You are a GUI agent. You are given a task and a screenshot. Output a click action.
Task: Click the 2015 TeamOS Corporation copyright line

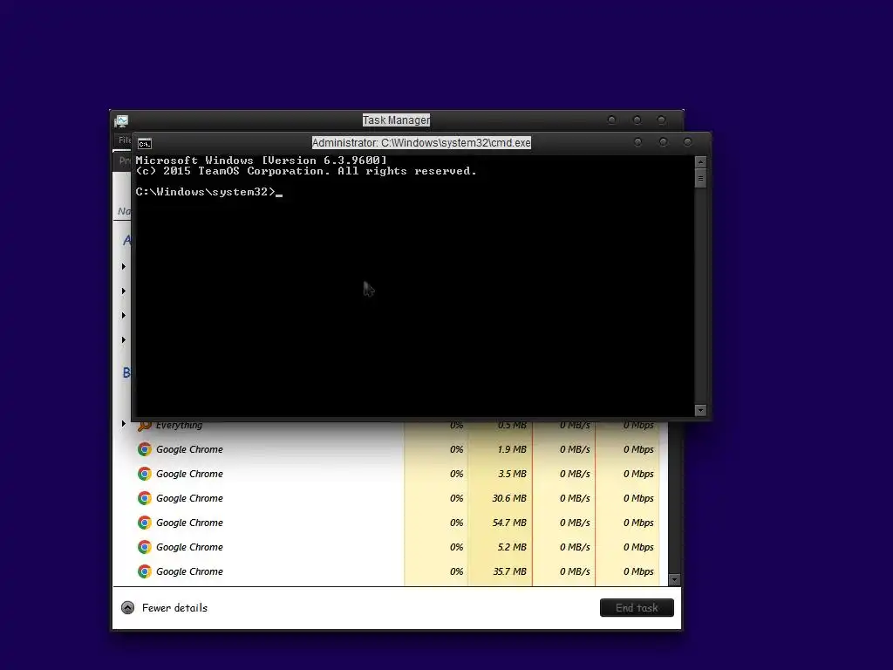coord(306,171)
